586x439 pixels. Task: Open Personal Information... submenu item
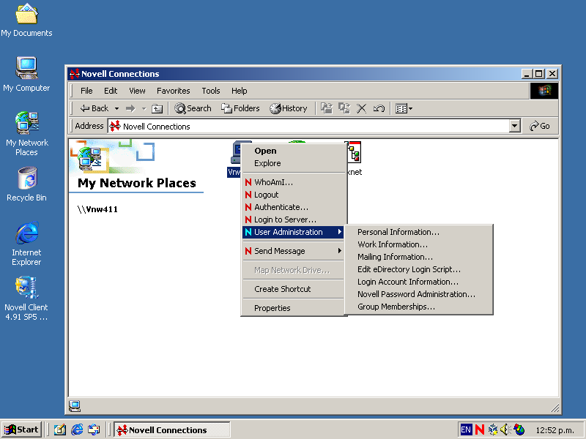(418, 232)
